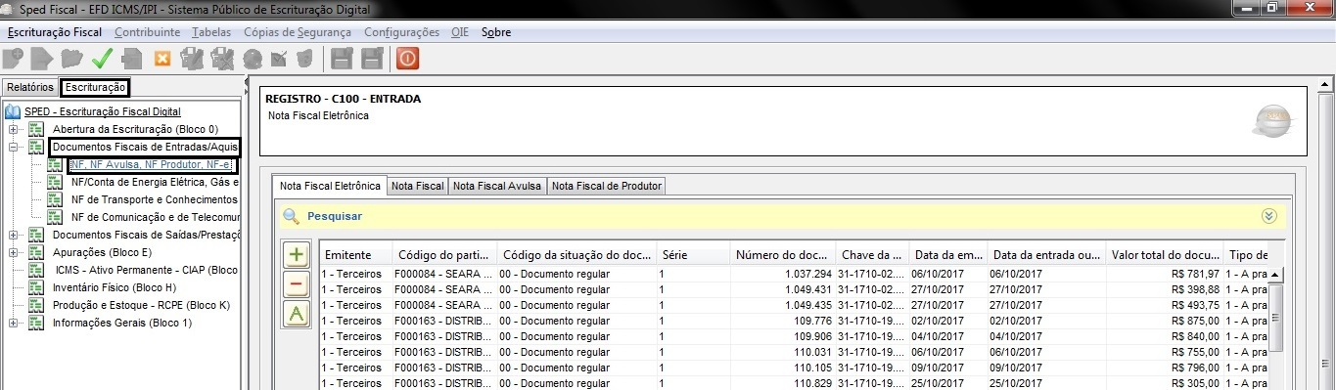The height and width of the screenshot is (390, 1336).
Task: Switch to the Relatórios tab
Action: click(30, 87)
